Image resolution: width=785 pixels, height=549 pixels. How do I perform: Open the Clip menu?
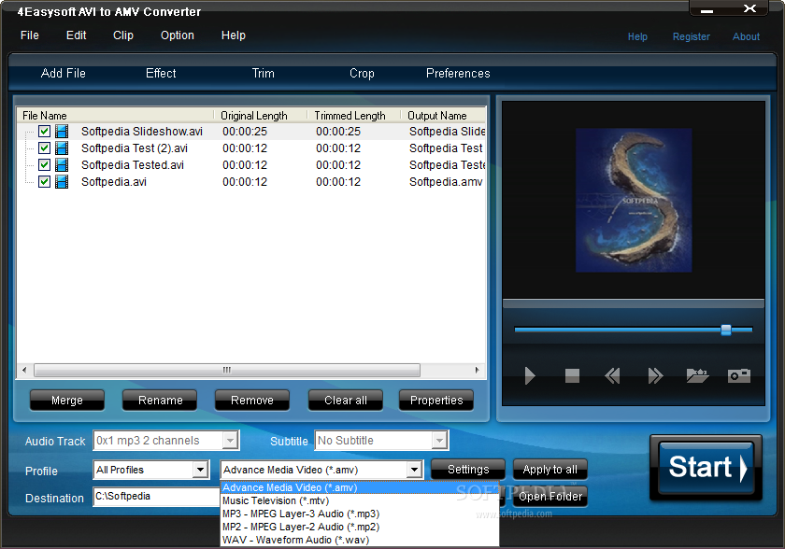123,35
